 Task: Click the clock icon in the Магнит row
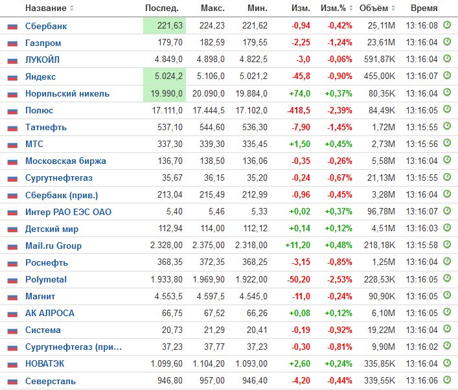(x=447, y=295)
